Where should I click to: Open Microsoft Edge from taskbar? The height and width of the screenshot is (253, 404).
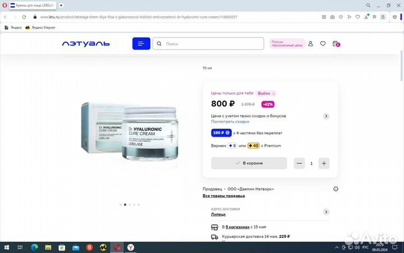(34, 247)
